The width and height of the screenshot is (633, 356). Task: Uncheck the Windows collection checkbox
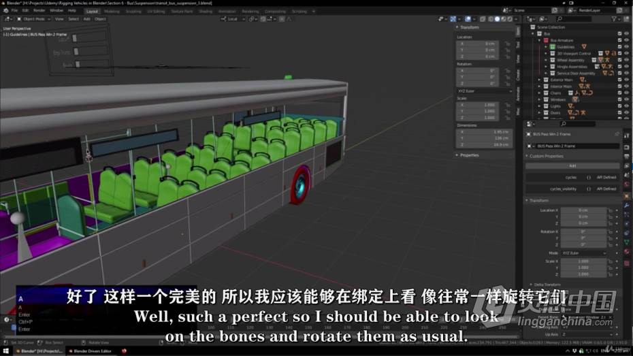(619, 99)
